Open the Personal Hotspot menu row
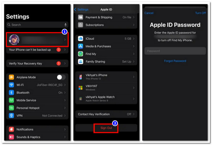The image size is (212, 145). pyautogui.click(x=37, y=108)
